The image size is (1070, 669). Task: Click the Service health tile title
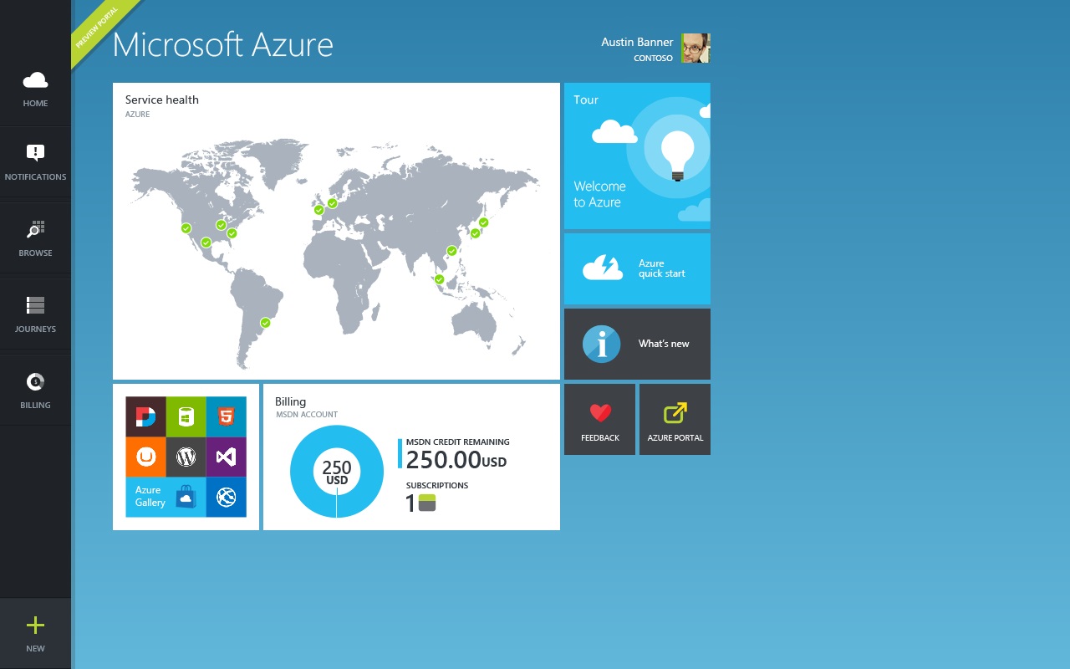(x=162, y=100)
